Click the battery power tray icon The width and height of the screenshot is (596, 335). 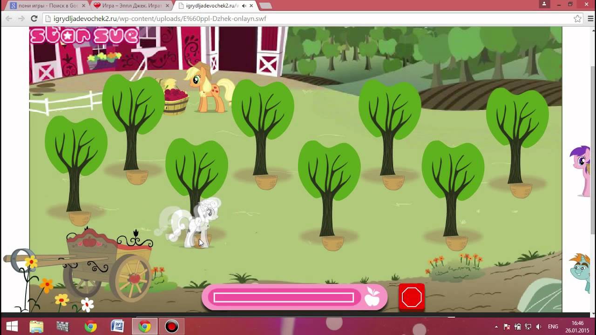click(518, 327)
